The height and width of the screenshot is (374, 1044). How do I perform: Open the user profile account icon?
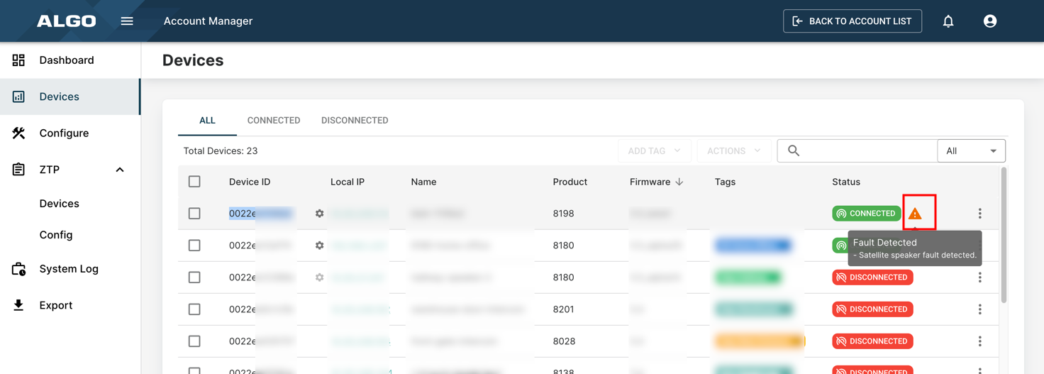[990, 21]
